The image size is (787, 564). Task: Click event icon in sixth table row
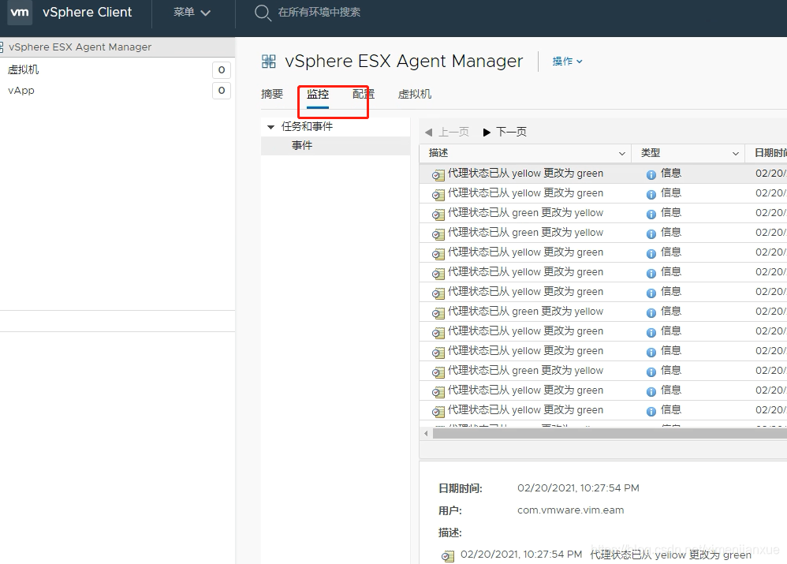(438, 273)
